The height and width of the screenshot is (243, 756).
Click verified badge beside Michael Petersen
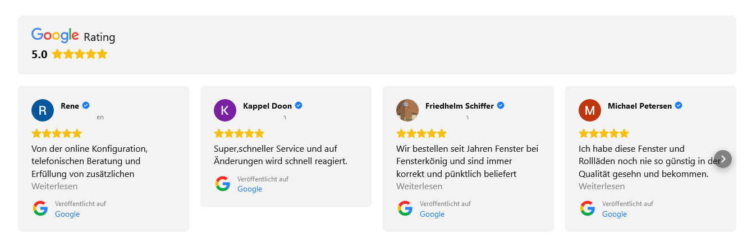click(679, 105)
